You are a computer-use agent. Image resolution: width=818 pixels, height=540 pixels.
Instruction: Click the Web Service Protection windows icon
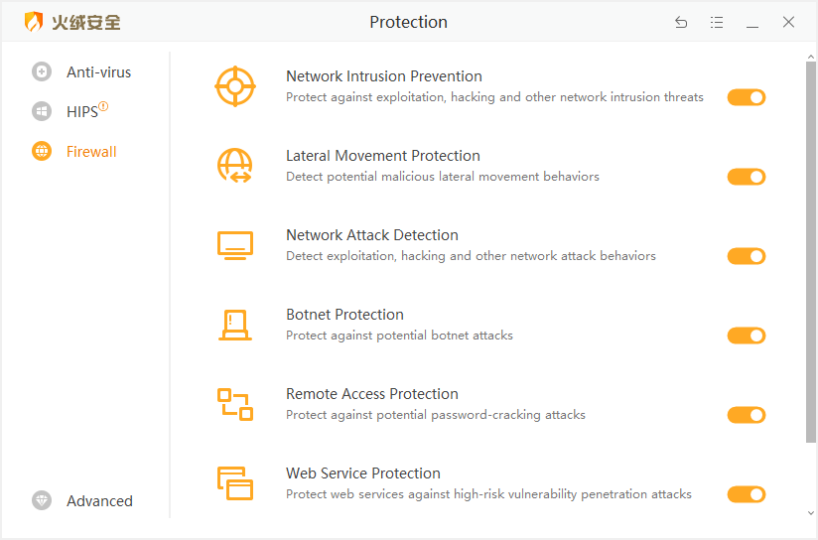[x=235, y=483]
